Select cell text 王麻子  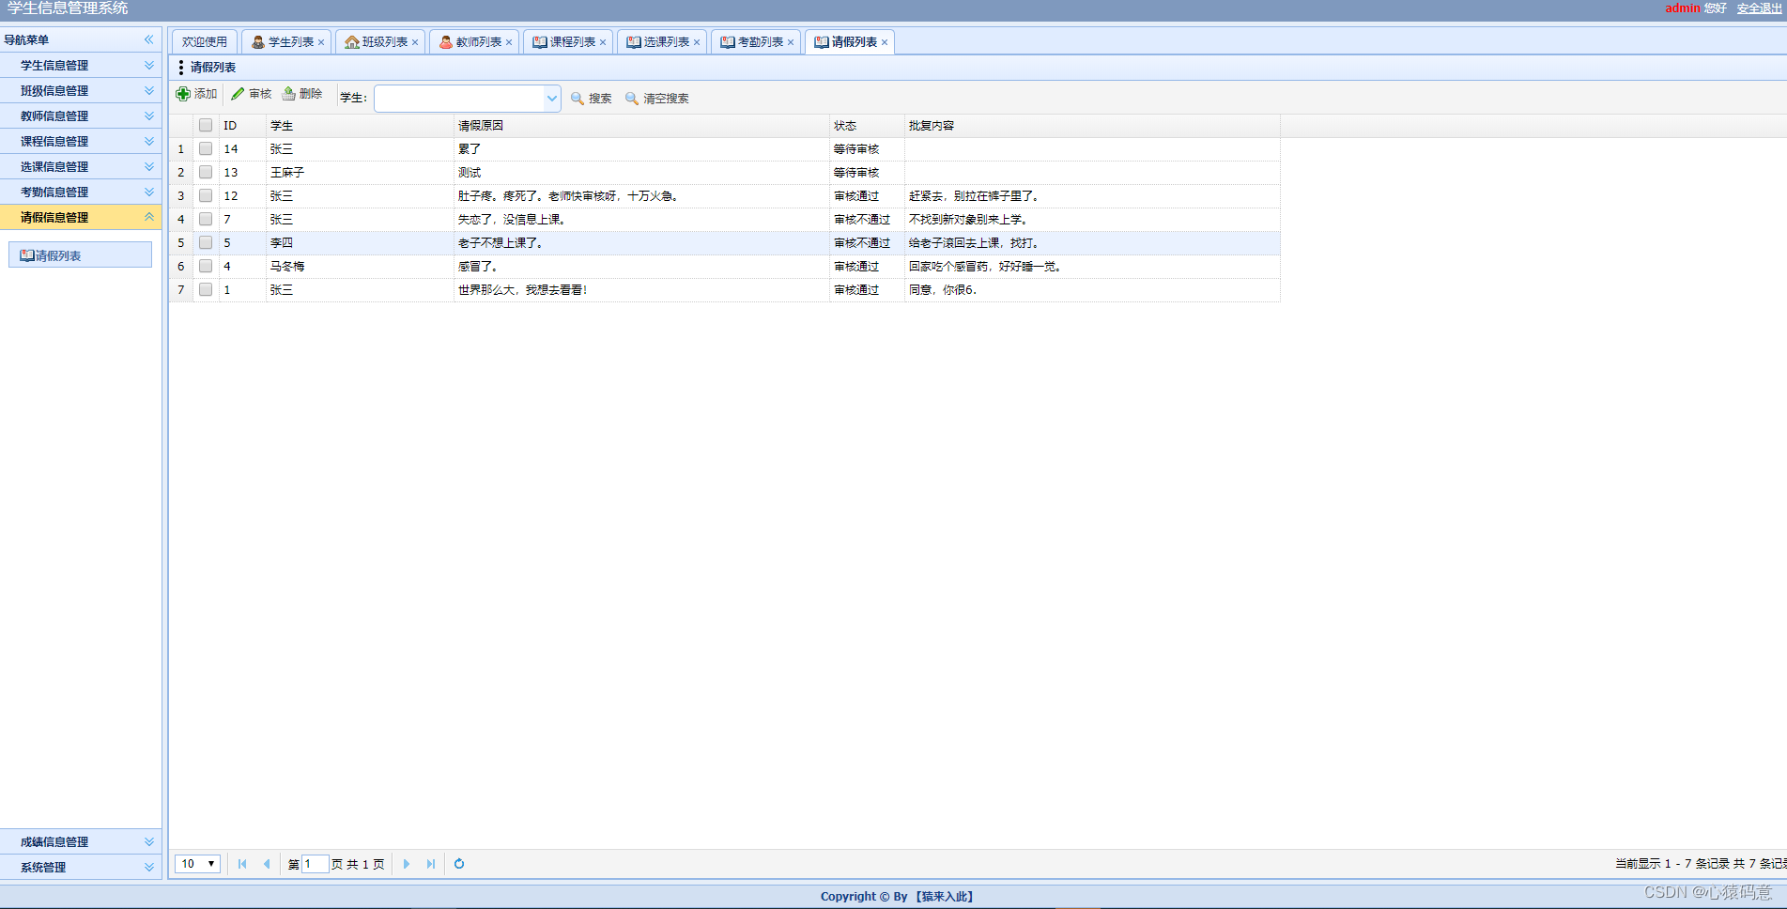[287, 173]
